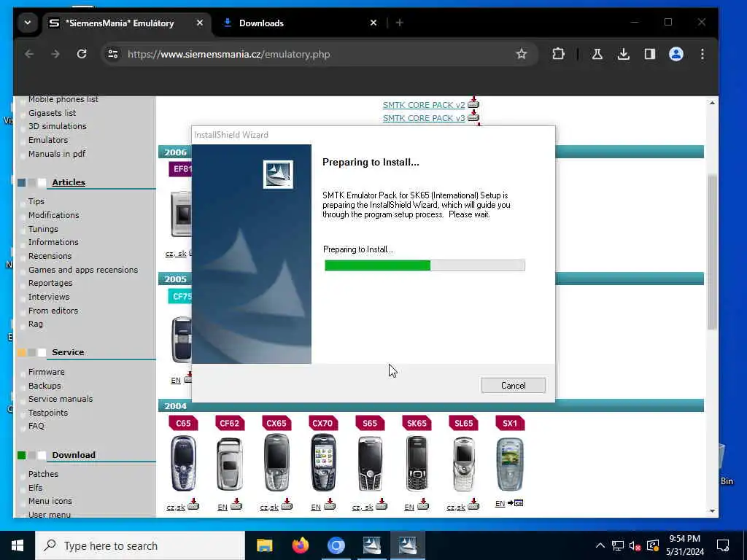
Task: Download the S65 emulator via disk icon
Action: point(381,504)
